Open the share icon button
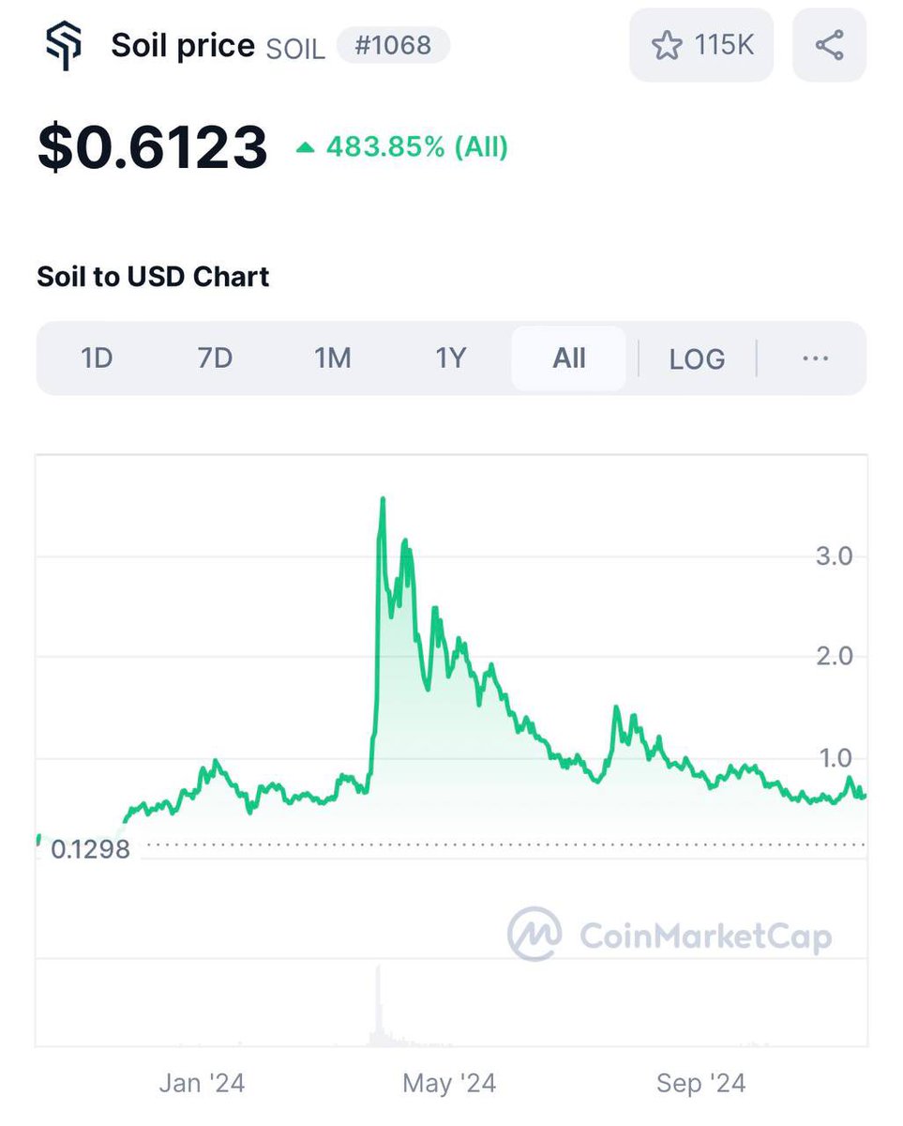 coord(829,45)
